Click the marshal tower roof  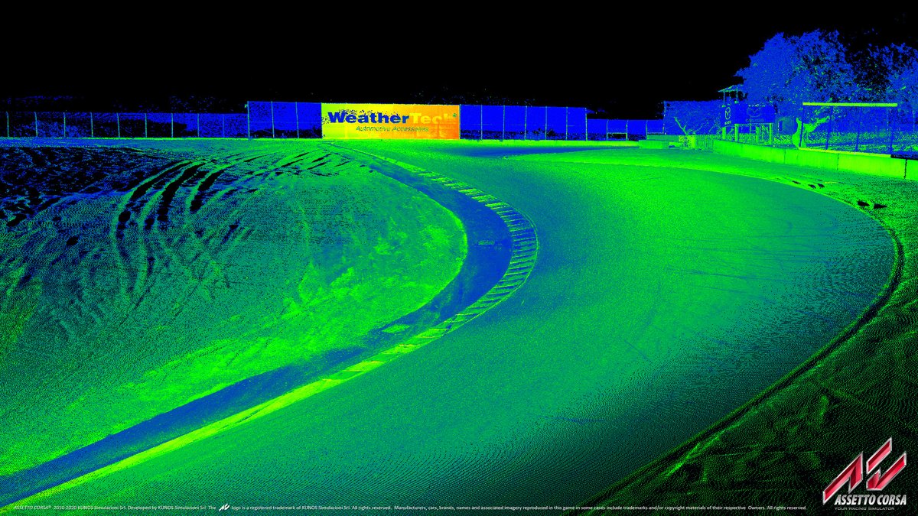731,89
